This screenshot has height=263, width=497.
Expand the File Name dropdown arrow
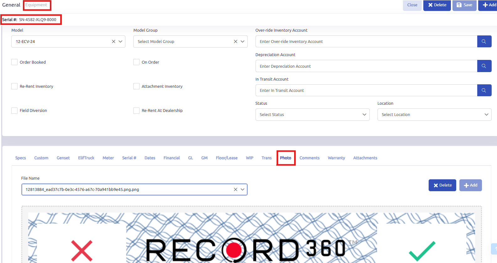click(242, 189)
